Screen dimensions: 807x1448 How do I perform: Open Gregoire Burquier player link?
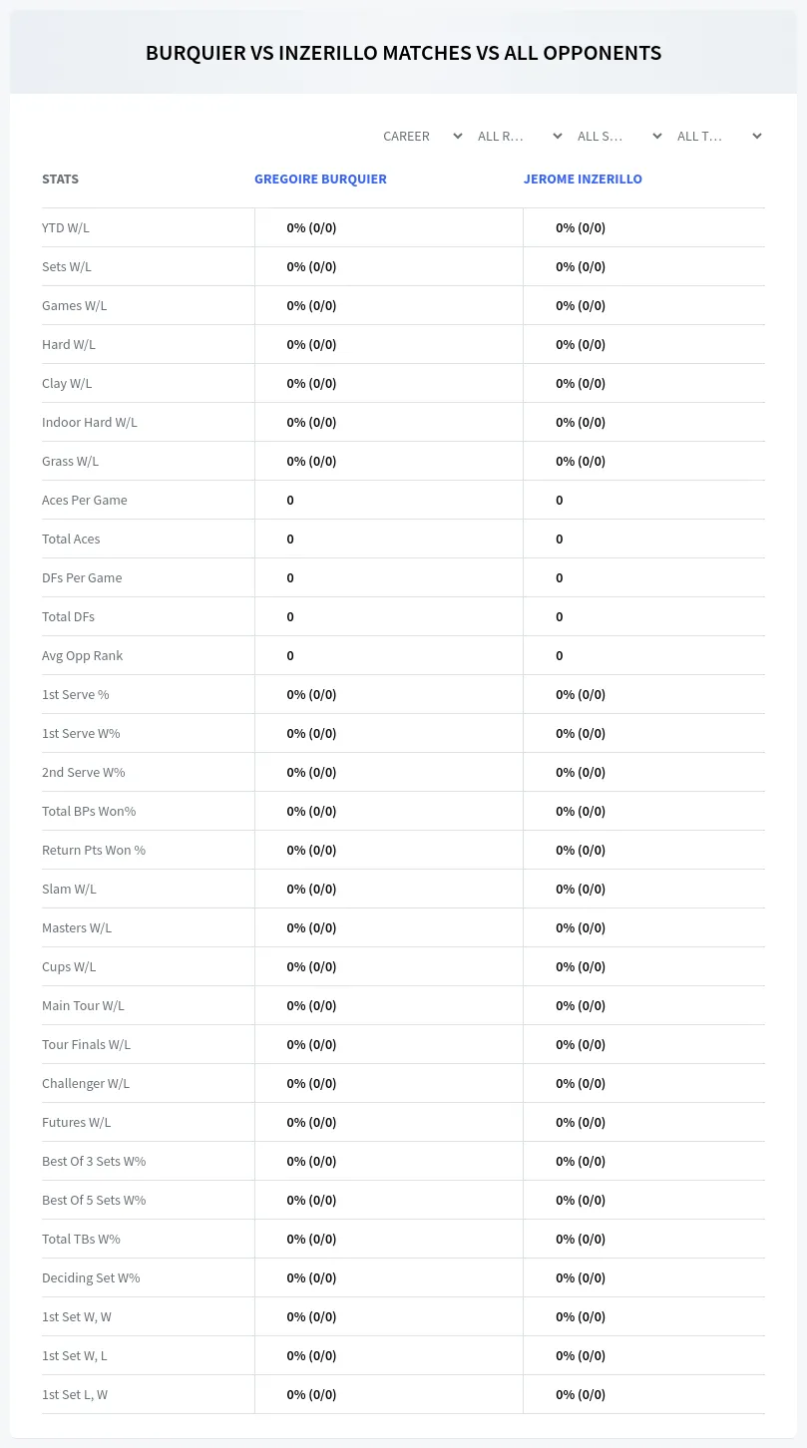[x=320, y=180]
